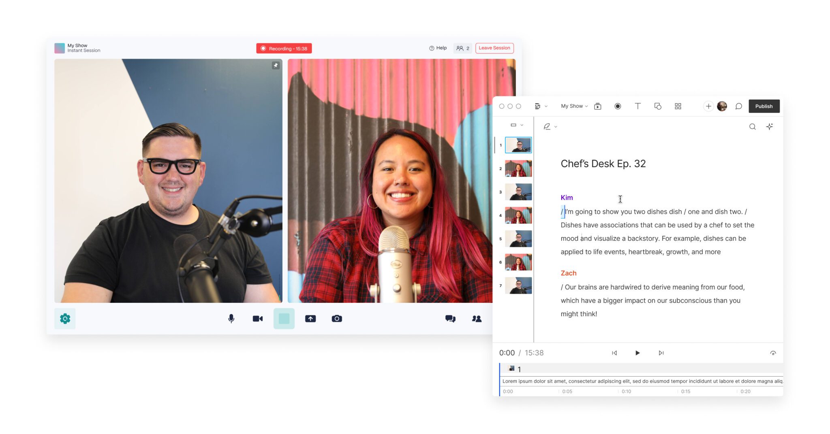Screen dimensions: 830x434
Task: Open the Help menu
Action: pyautogui.click(x=438, y=48)
